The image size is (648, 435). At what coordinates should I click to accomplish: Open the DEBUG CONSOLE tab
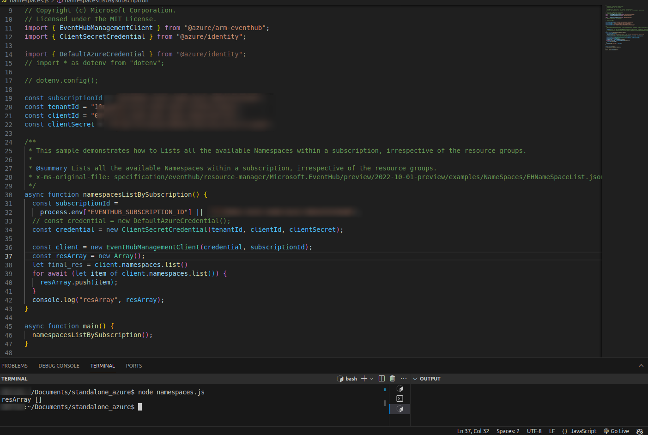[59, 366]
